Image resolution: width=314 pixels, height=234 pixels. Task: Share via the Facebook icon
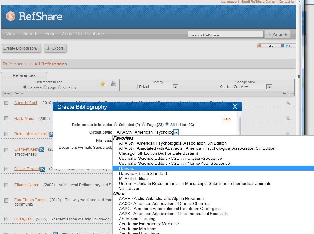click(x=283, y=46)
